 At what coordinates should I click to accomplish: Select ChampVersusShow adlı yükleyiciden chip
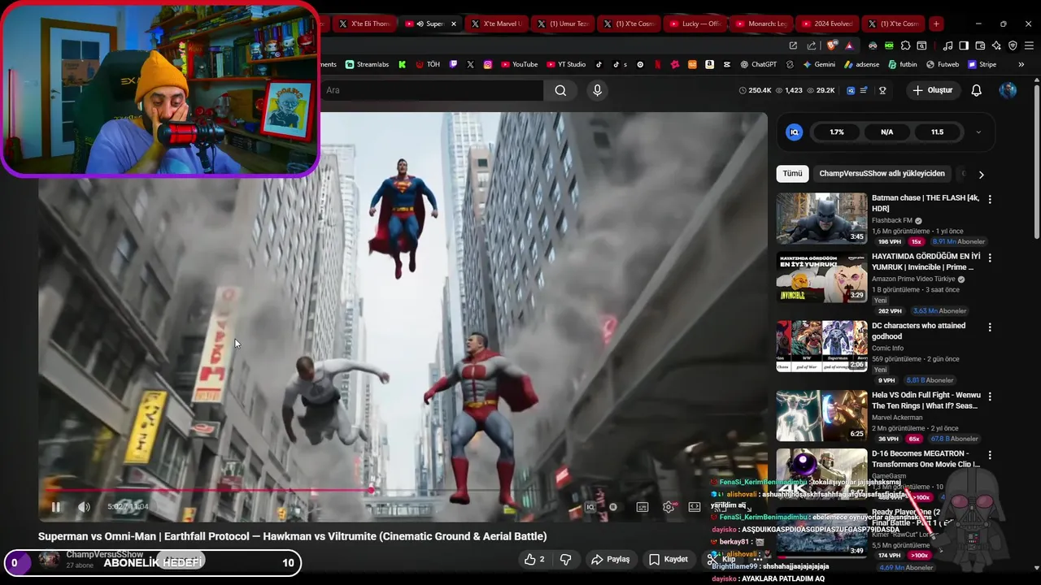click(882, 173)
